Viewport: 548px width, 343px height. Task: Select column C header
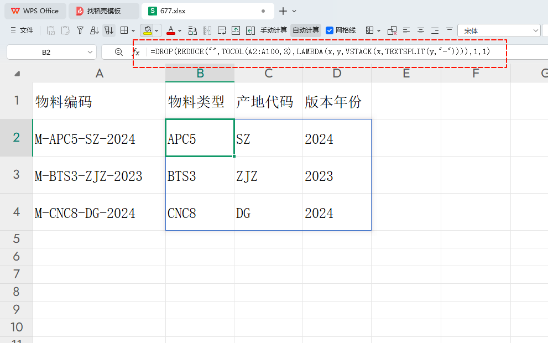pos(268,74)
